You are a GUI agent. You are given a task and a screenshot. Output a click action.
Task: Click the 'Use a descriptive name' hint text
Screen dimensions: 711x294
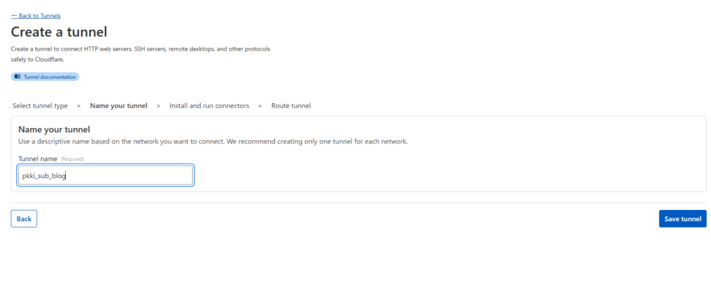[212, 141]
